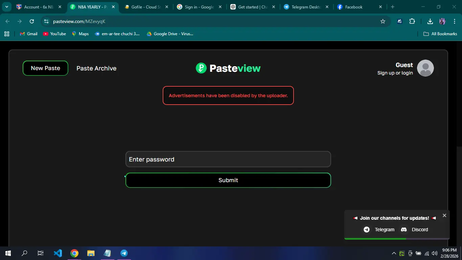Open File Explorer from the taskbar
Screen dimensions: 462x260
point(91,253)
